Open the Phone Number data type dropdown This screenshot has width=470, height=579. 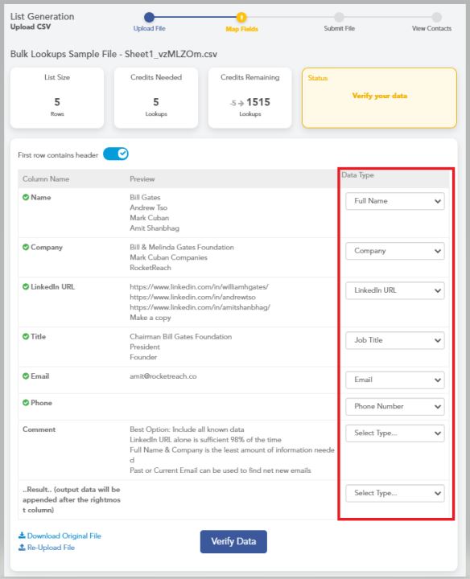coord(395,407)
